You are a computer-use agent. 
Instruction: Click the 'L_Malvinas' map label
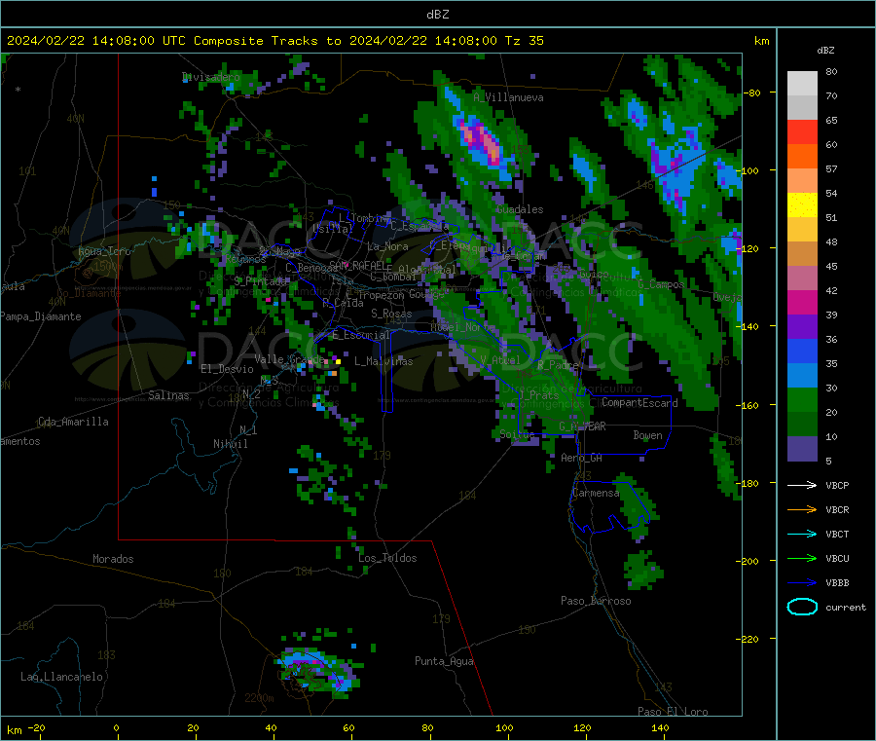pos(383,361)
